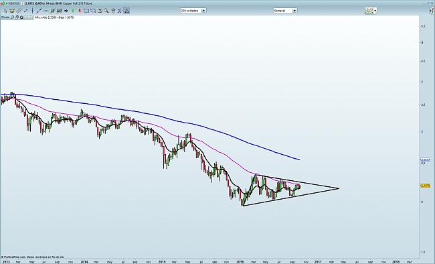Screen dimensions: 435x264
Task: Open the 200 unidades dropdown
Action: tap(203, 11)
